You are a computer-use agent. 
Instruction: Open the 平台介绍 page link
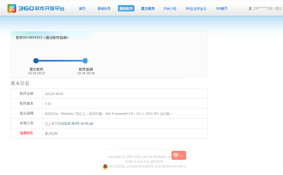[170, 9]
